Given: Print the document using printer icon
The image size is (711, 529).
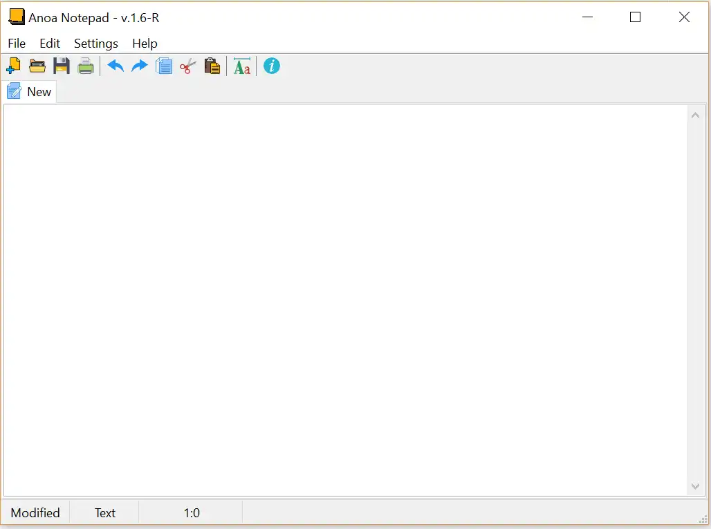Looking at the screenshot, I should (x=86, y=66).
